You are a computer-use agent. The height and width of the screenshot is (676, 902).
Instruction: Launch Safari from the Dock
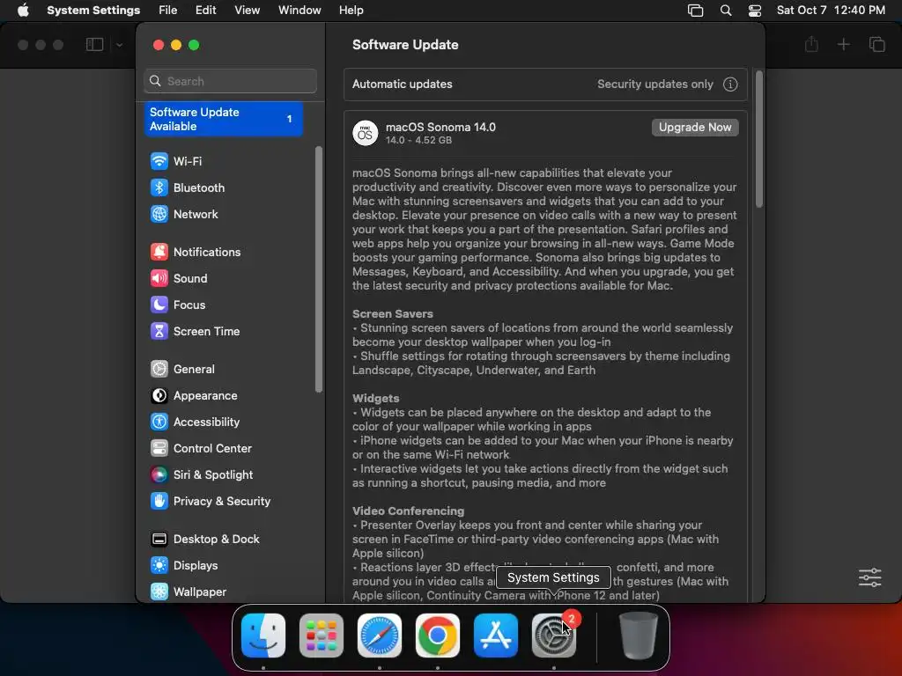pos(380,636)
